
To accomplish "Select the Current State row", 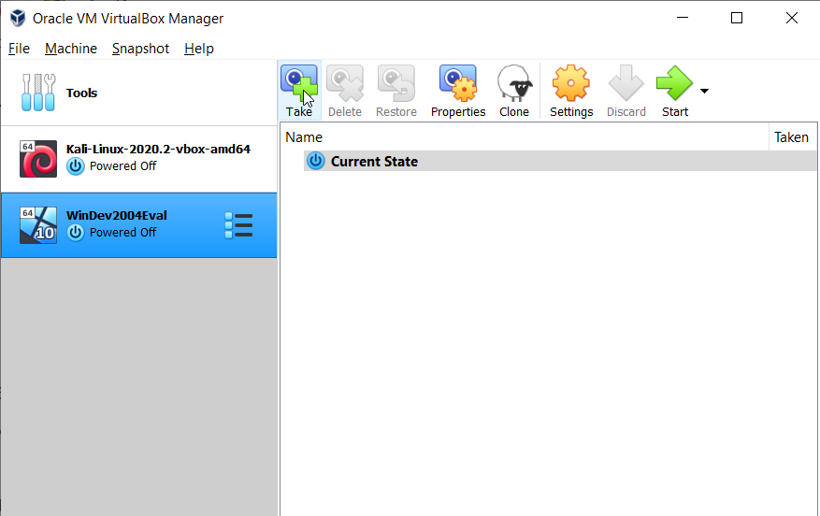I will click(560, 161).
